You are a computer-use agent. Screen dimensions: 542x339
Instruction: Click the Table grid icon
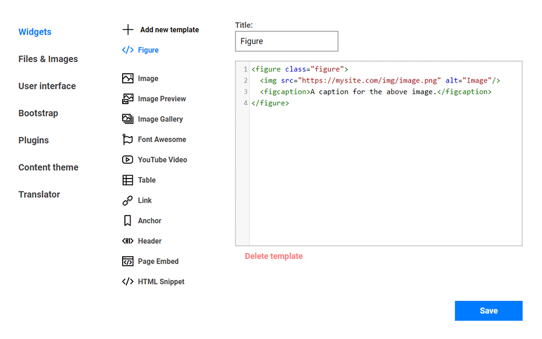[128, 180]
